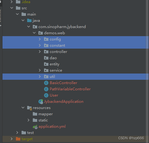The height and width of the screenshot is (143, 149).
Task: Expand the target folder chevron
Action: click(x=12, y=139)
